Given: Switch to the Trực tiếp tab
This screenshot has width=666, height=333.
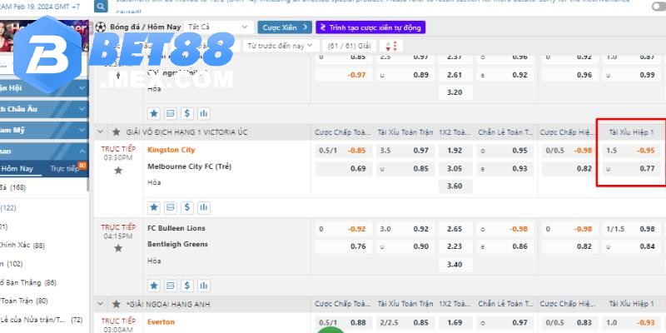Looking at the screenshot, I should pyautogui.click(x=67, y=168).
